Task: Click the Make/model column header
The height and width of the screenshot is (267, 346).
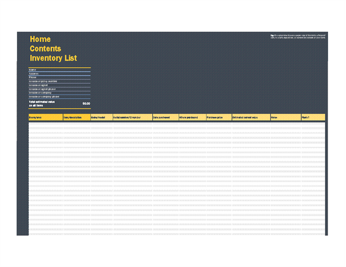Action: [101, 118]
